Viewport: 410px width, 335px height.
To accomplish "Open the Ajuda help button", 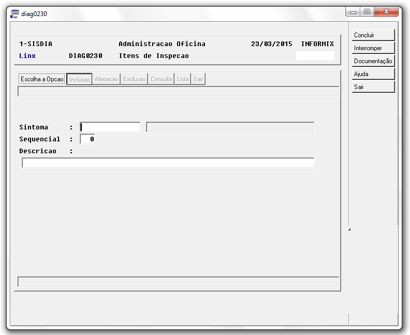I will pos(373,74).
